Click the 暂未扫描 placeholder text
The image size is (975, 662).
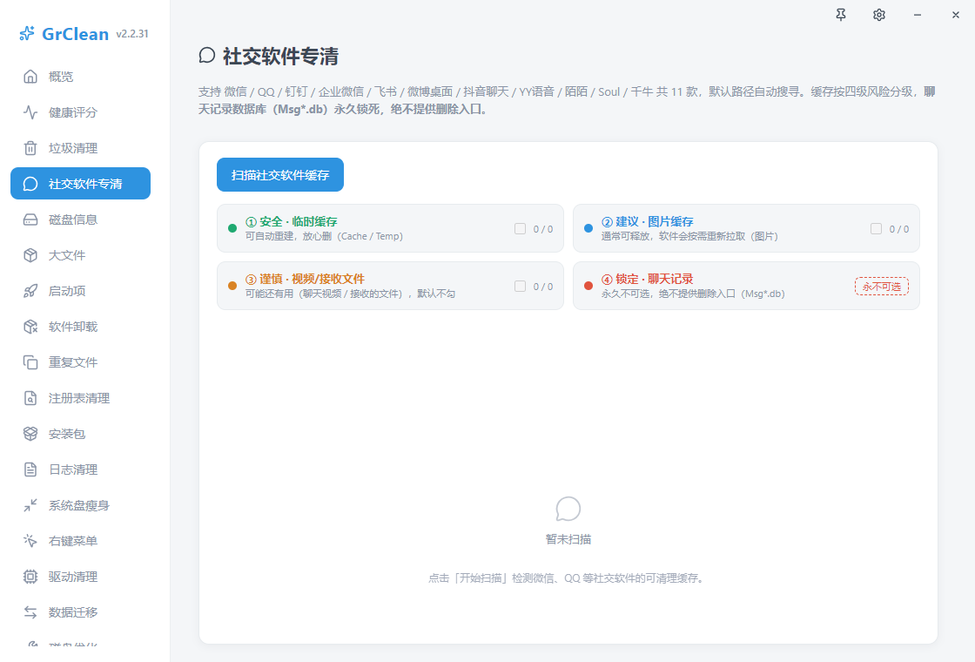[568, 539]
